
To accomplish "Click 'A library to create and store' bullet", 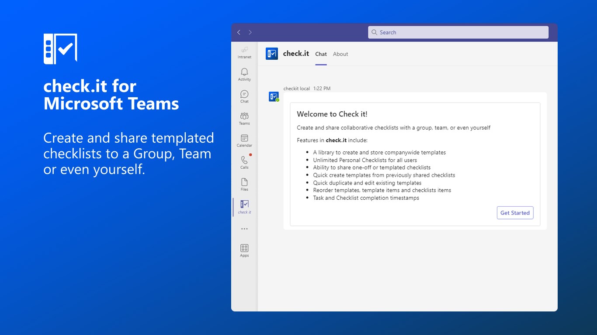I will point(379,153).
